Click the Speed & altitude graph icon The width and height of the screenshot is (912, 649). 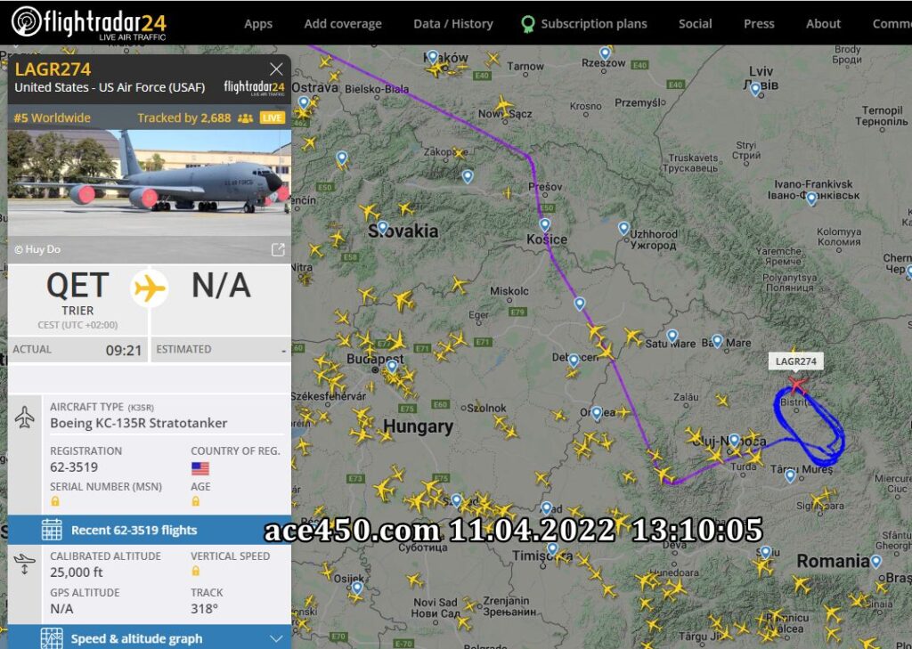52,638
